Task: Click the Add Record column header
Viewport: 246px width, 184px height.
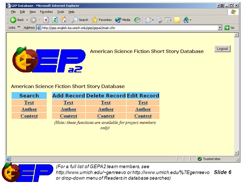Action: point(69,96)
